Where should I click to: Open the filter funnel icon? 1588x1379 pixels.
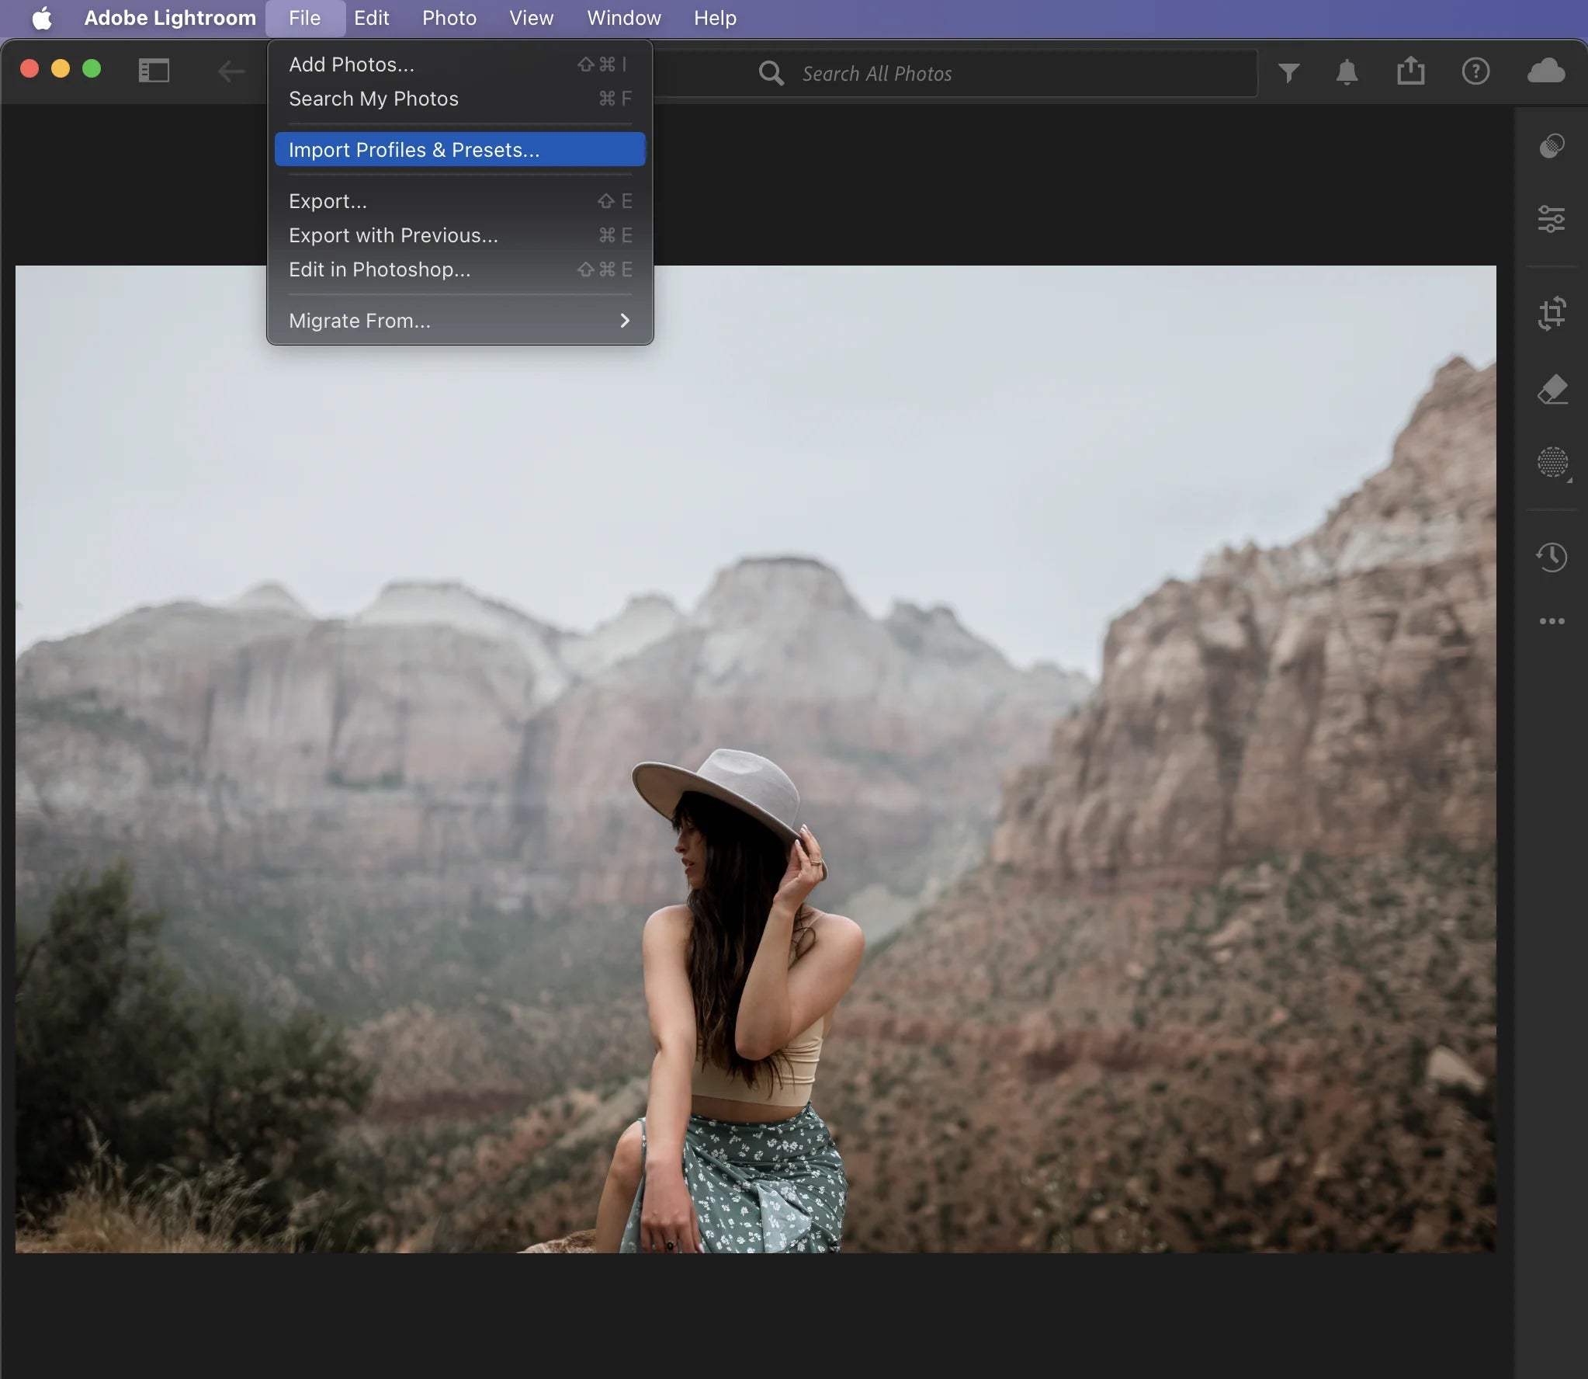(1288, 73)
